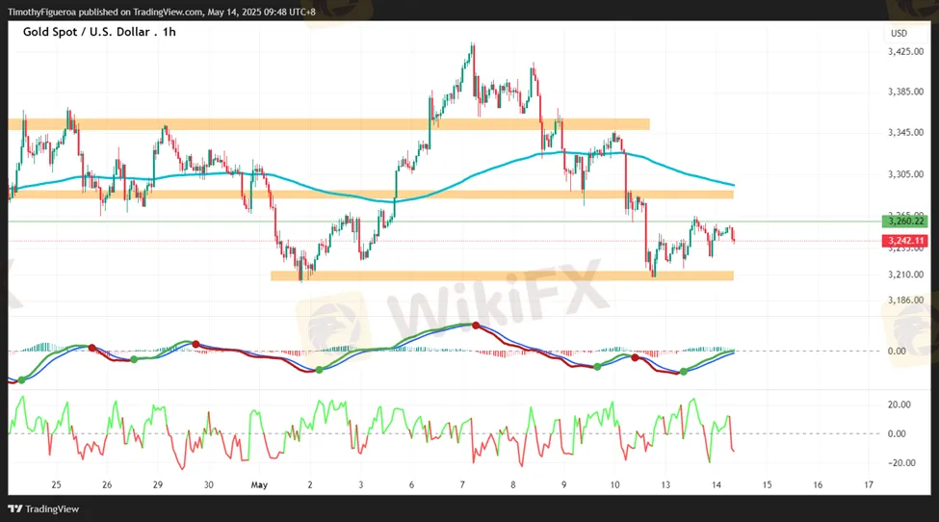Click the 3,345.00 price axis label
939x522 pixels.
[905, 132]
